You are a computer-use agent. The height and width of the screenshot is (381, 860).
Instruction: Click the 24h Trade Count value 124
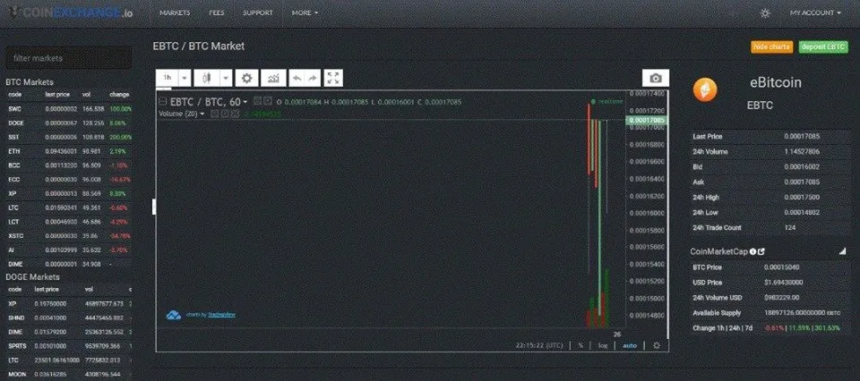(789, 228)
